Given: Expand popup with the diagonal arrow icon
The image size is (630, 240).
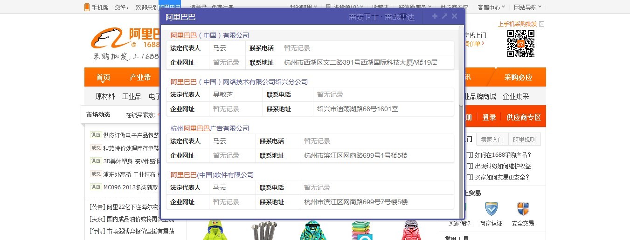Looking at the screenshot, I should point(444,16).
